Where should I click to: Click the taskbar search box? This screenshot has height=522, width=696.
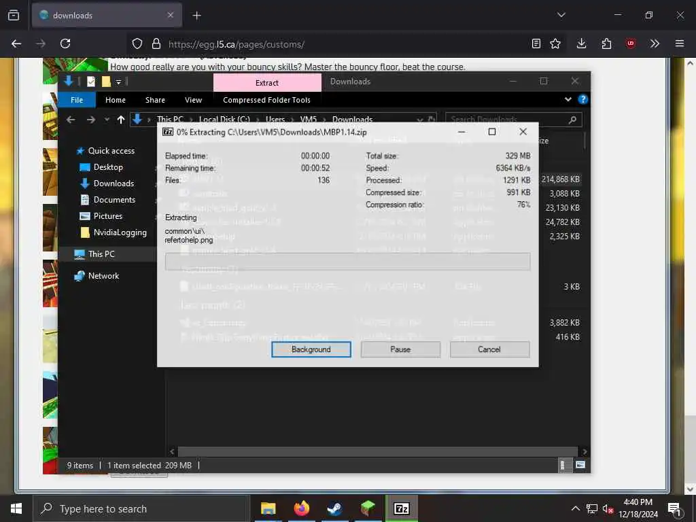pyautogui.click(x=142, y=508)
